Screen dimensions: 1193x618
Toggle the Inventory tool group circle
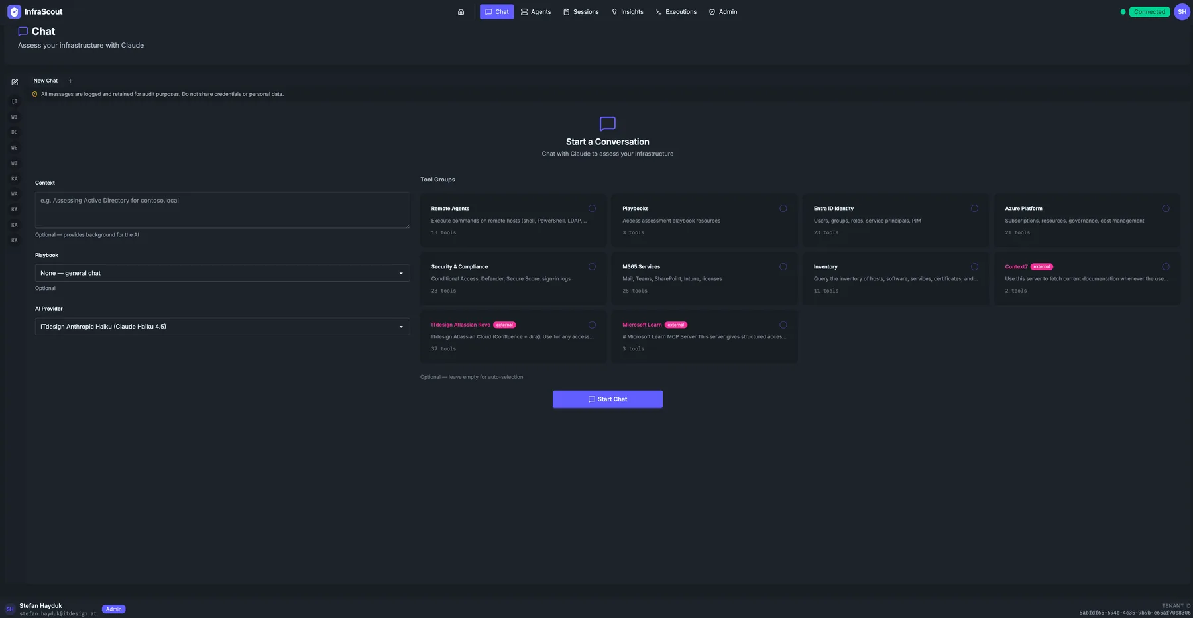point(974,267)
